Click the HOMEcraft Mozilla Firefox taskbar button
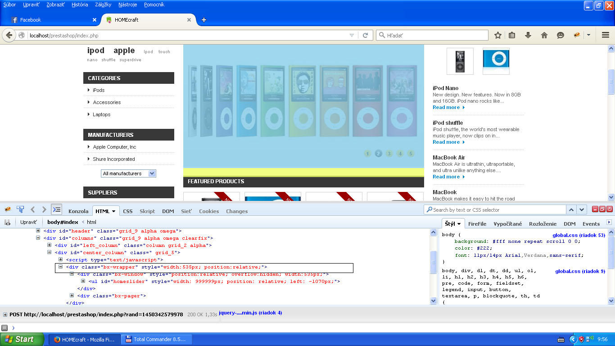The image size is (615, 346). tap(85, 339)
